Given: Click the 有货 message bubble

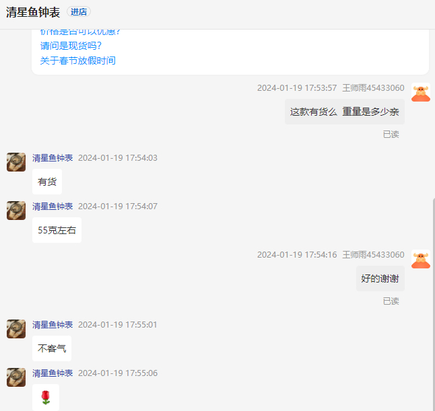Looking at the screenshot, I should (47, 182).
